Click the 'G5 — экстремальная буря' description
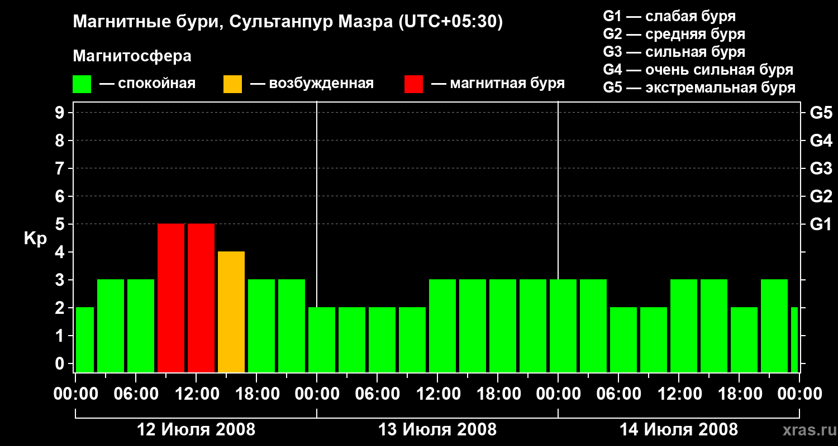838x446 pixels. tap(699, 88)
